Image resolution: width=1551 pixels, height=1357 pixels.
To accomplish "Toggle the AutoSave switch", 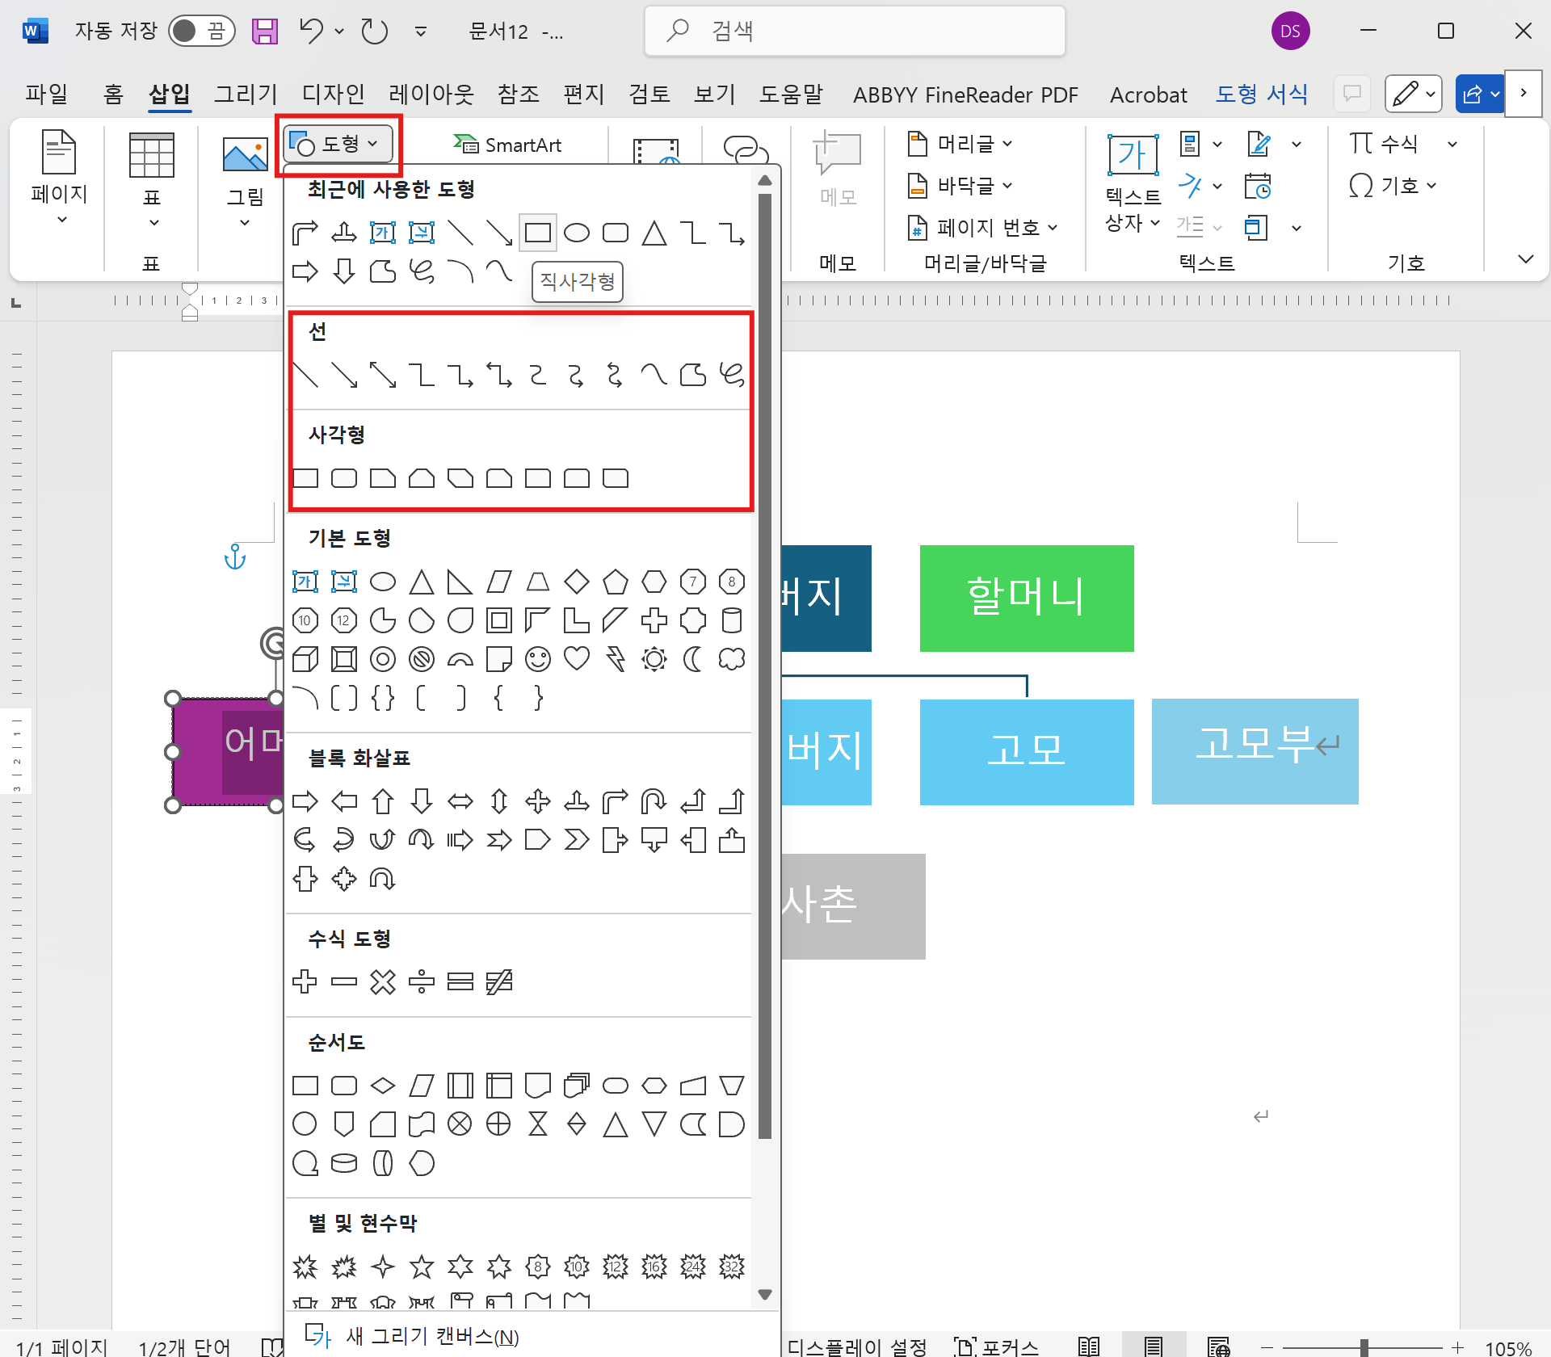I will click(201, 32).
